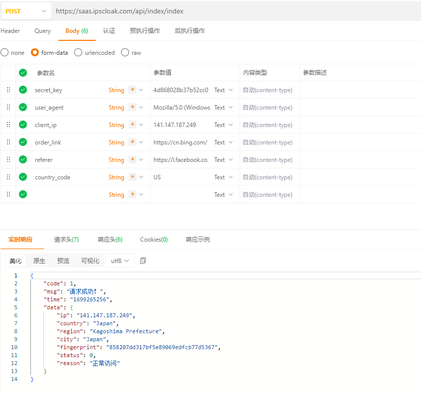Image resolution: width=421 pixels, height=393 pixels.
Task: Open the Body (6) tab
Action: point(77,31)
